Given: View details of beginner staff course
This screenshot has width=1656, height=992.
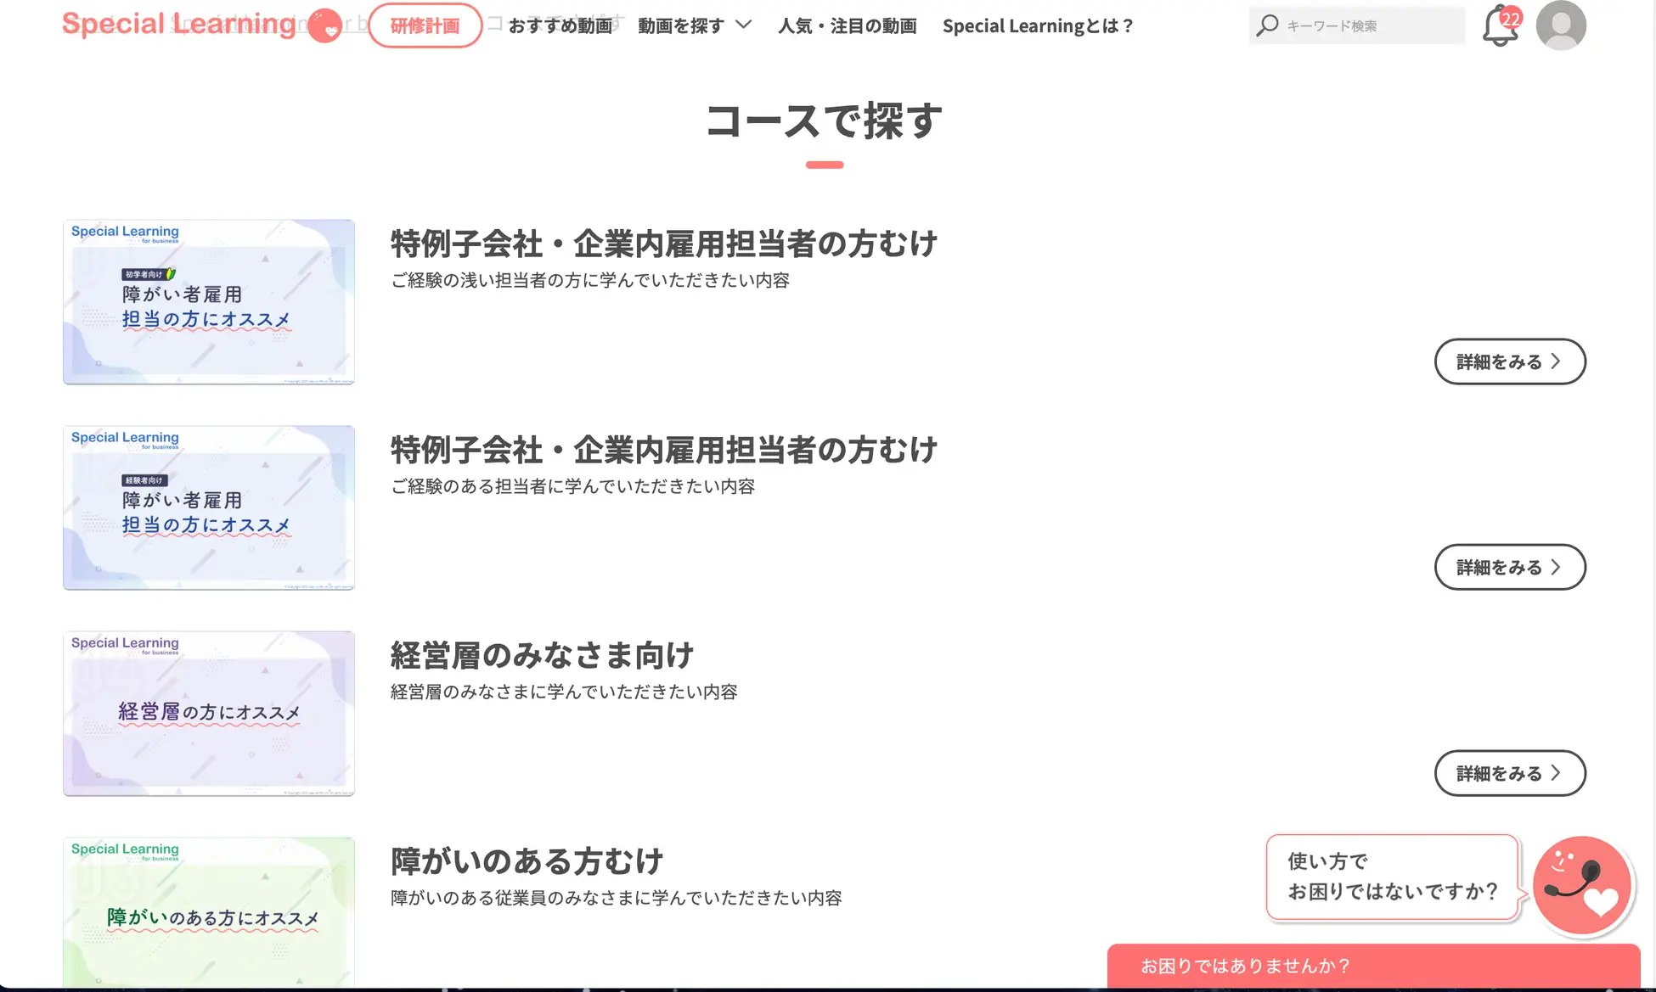Looking at the screenshot, I should [x=1509, y=361].
